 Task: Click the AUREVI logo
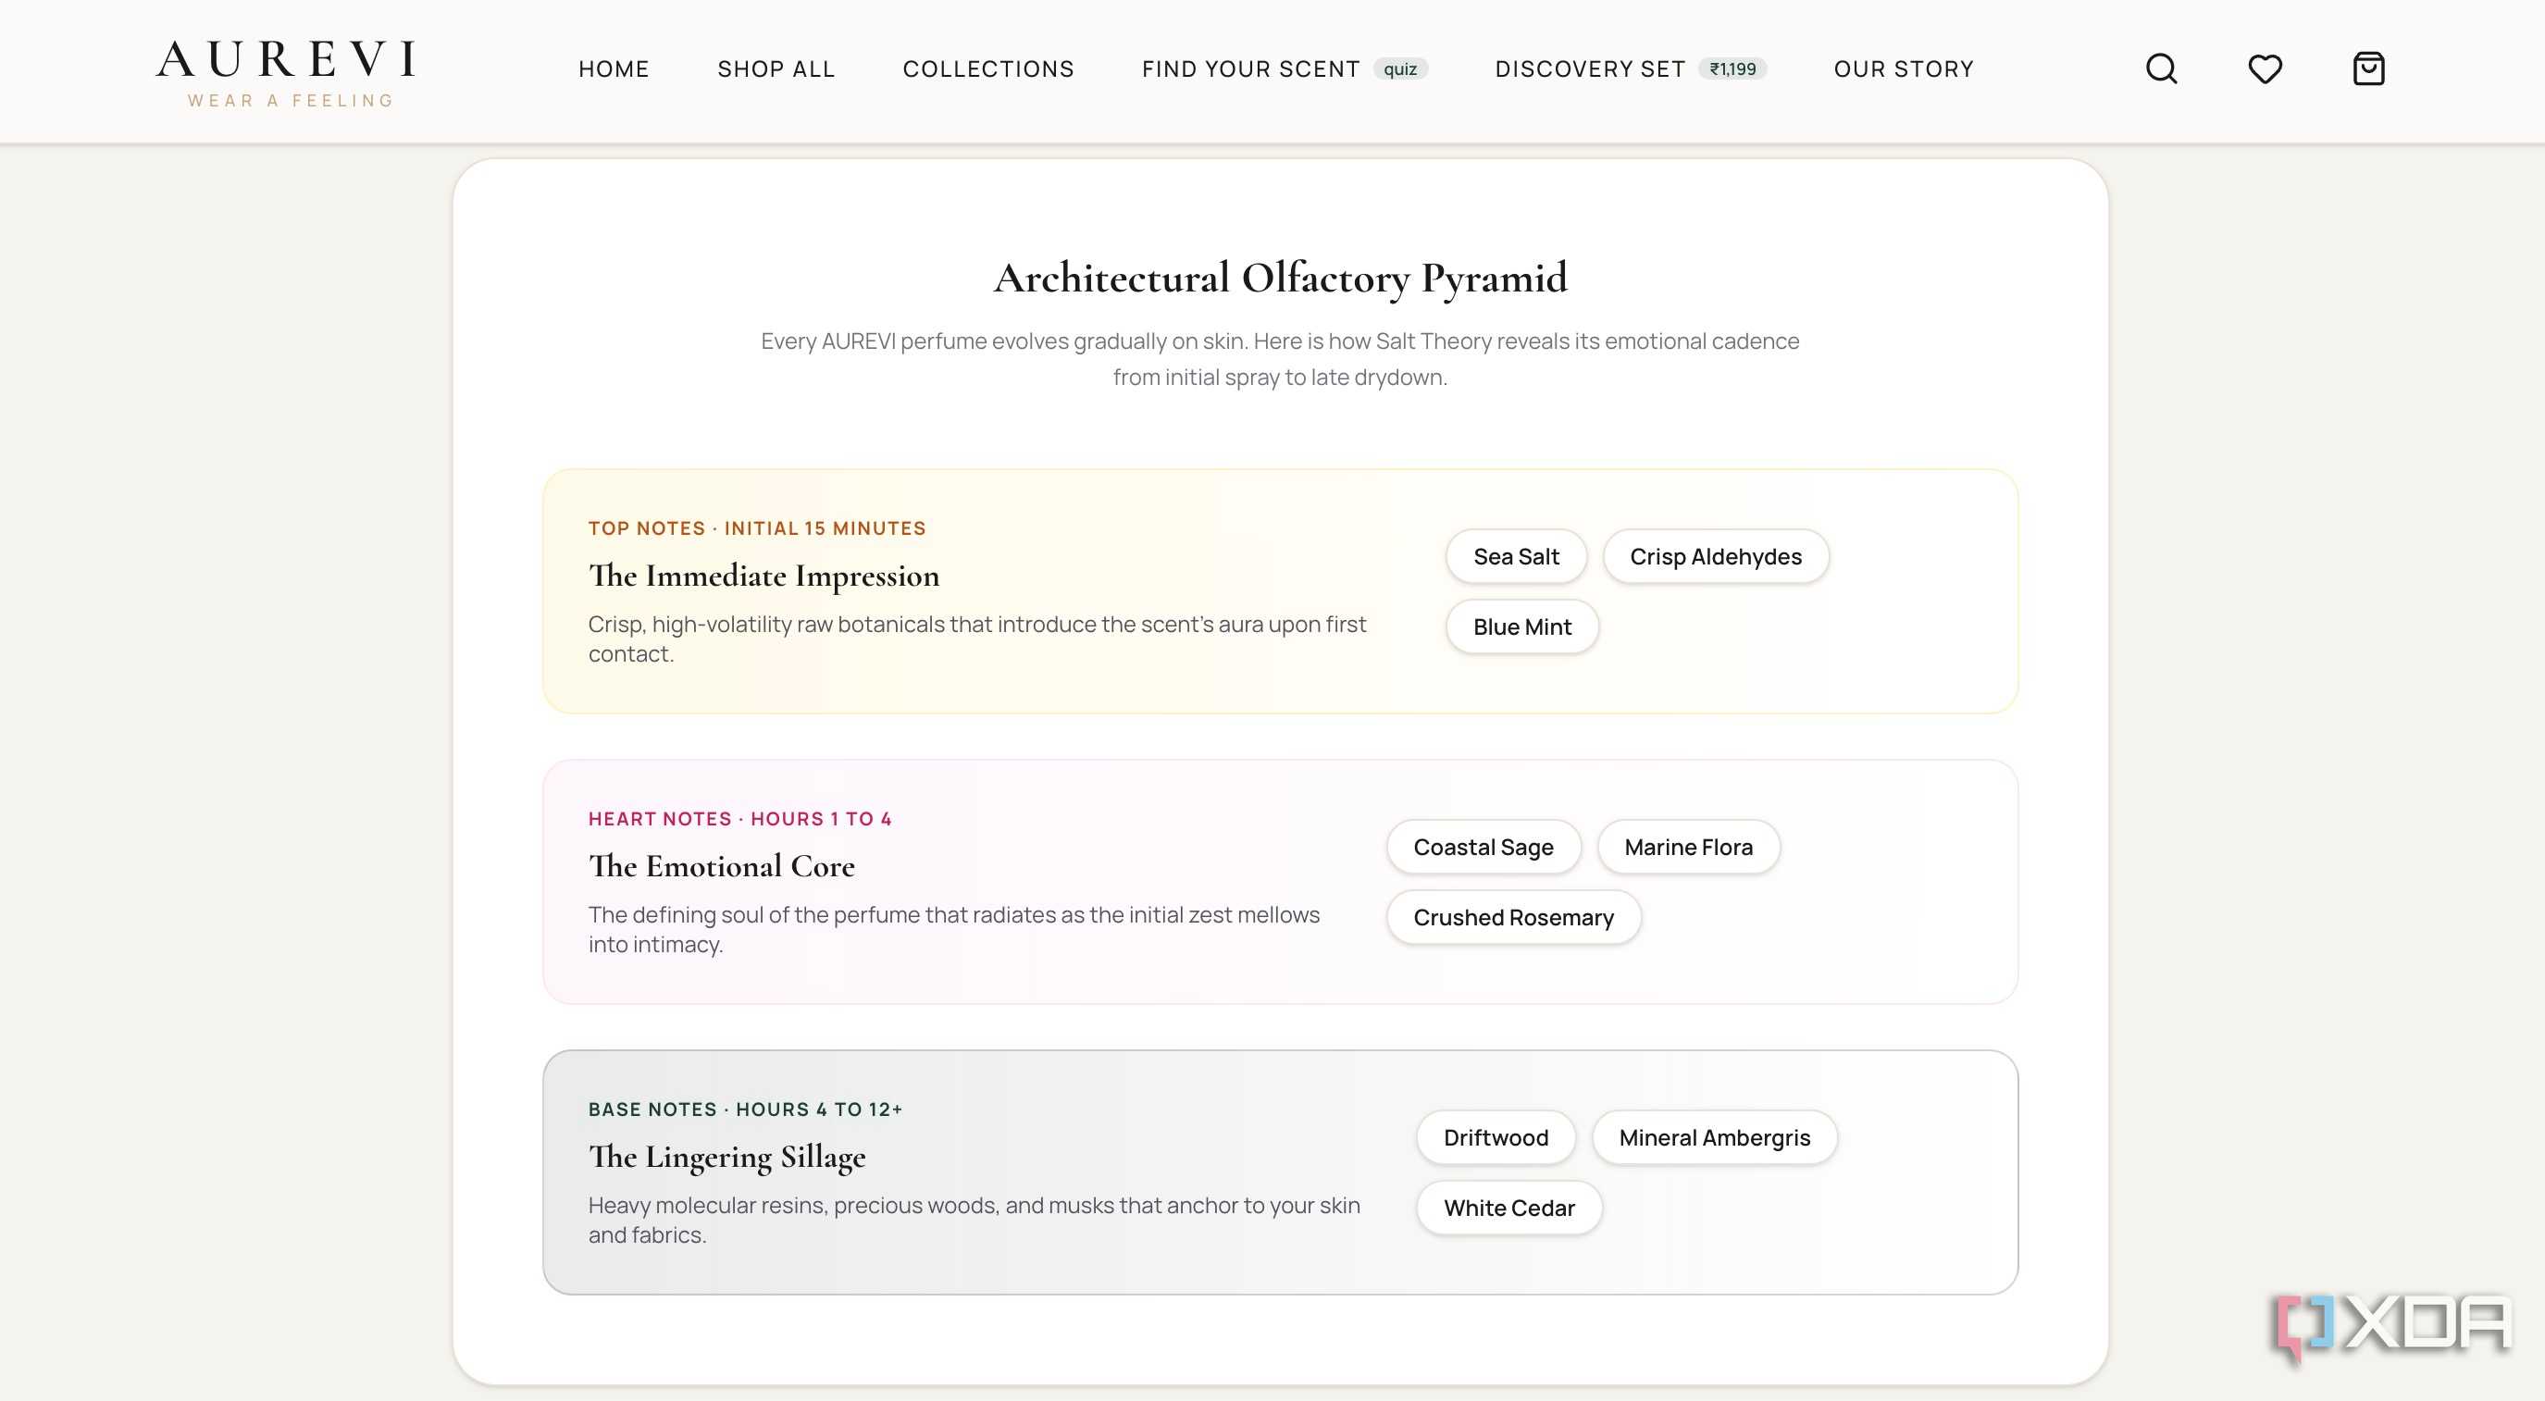[287, 60]
